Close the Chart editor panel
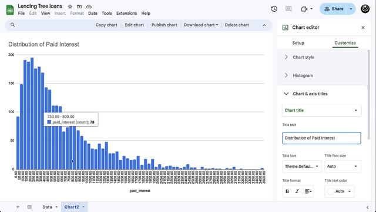Image resolution: width=376 pixels, height=212 pixels. click(x=363, y=28)
